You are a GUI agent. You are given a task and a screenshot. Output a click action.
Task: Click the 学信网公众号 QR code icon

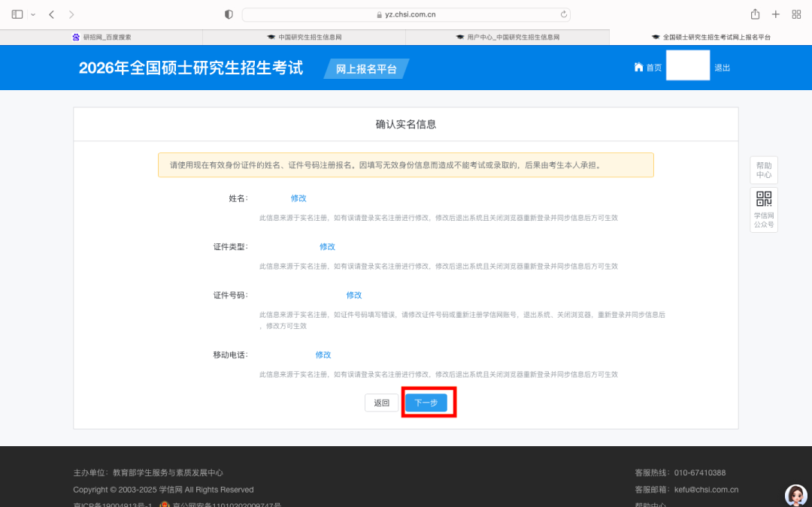(764, 210)
